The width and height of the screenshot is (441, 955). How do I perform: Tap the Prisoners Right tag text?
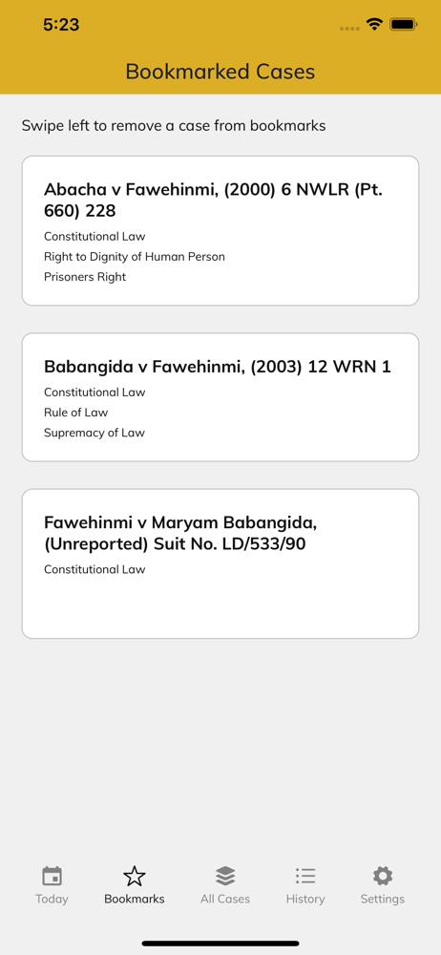85,277
